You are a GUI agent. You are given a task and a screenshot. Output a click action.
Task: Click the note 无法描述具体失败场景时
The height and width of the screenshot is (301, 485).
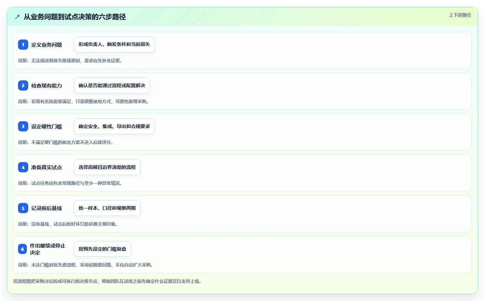(70, 61)
